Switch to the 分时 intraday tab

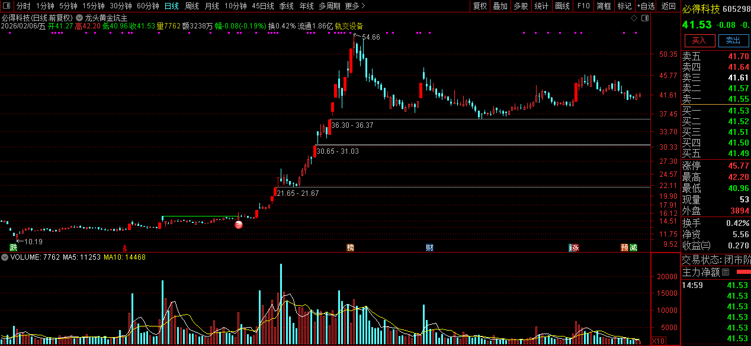23,6
